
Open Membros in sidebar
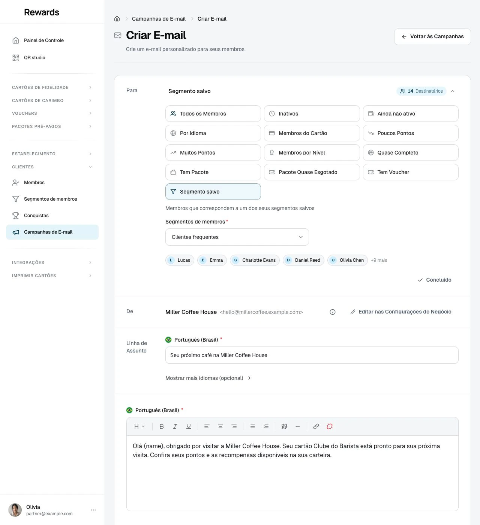click(52, 183)
